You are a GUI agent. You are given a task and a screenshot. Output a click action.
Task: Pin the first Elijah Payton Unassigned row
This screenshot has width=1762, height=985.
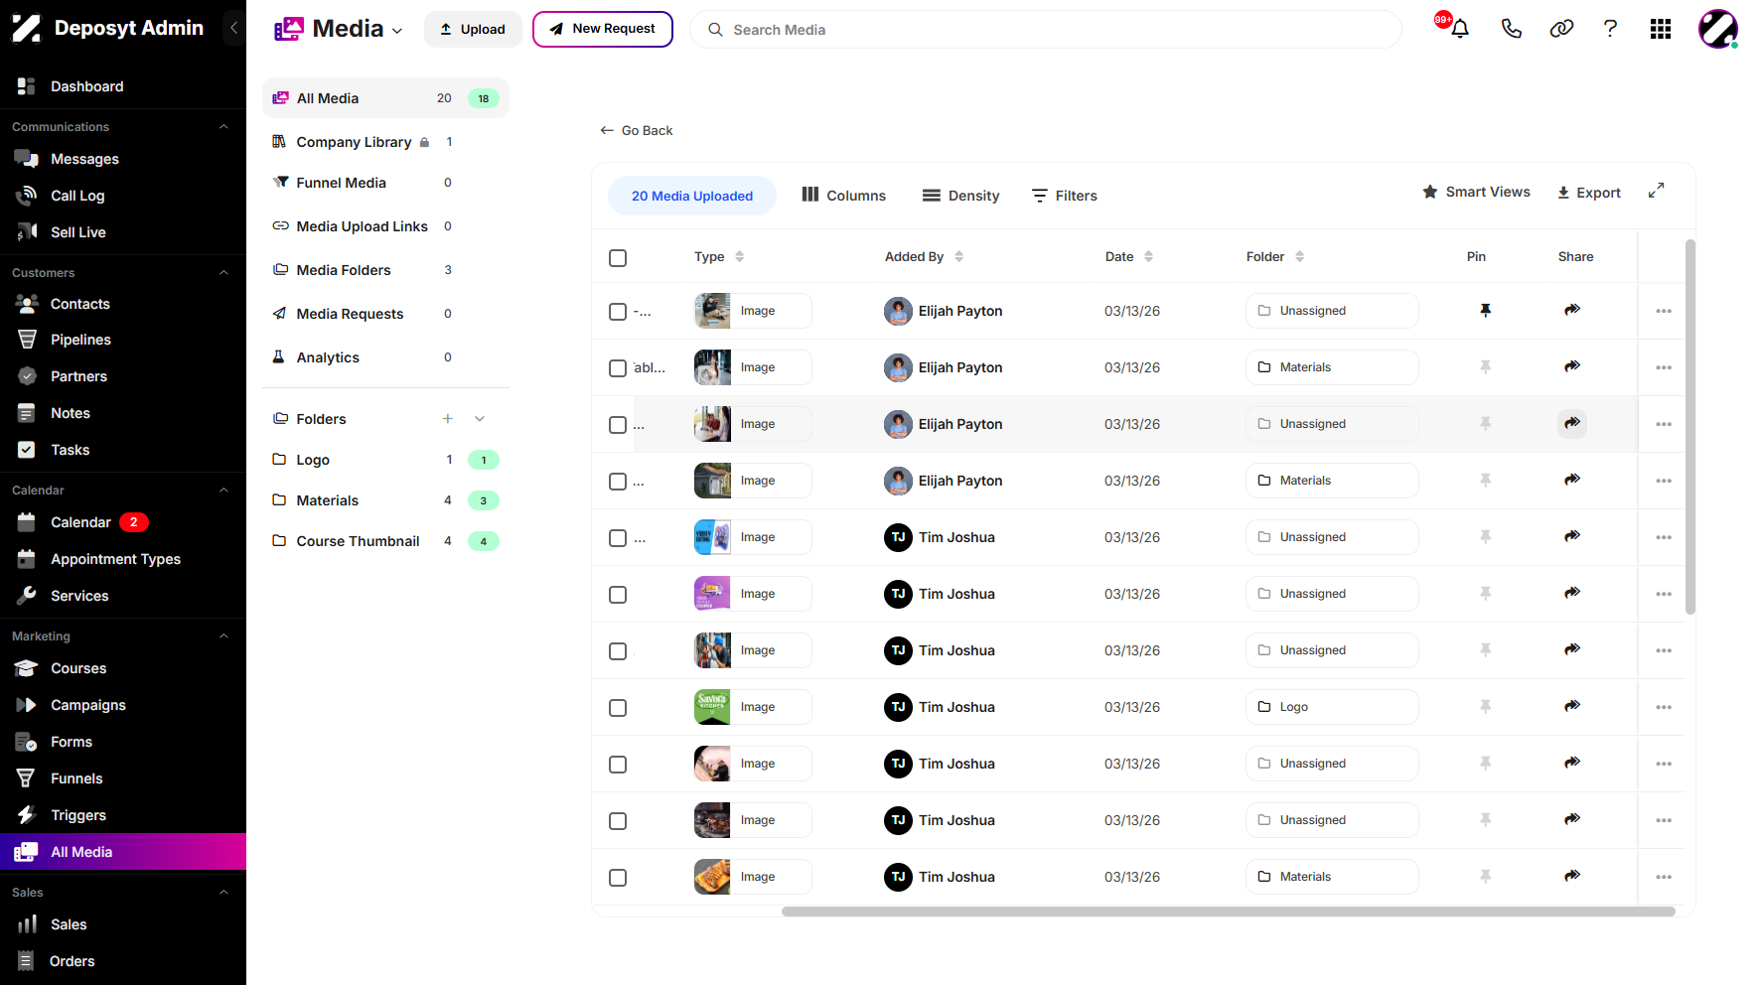click(1485, 311)
